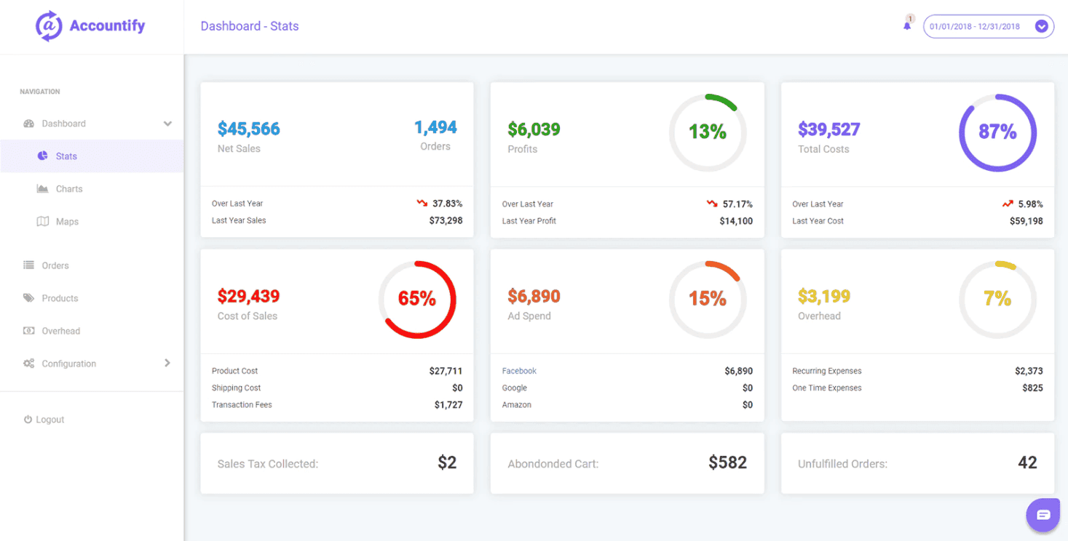This screenshot has width=1068, height=541.
Task: Click the Logout power icon
Action: [x=27, y=419]
